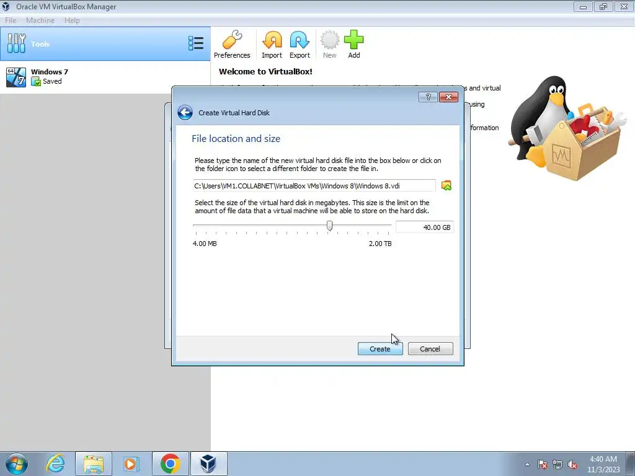635x476 pixels.
Task: Open the Windows Start button
Action: [17, 464]
